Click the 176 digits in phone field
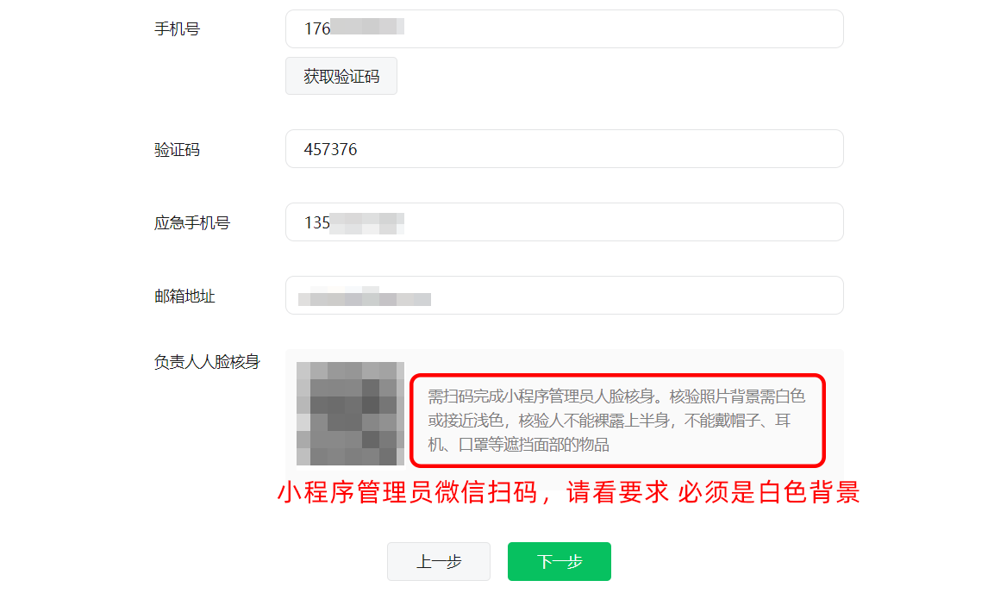This screenshot has height=593, width=994. click(x=317, y=28)
